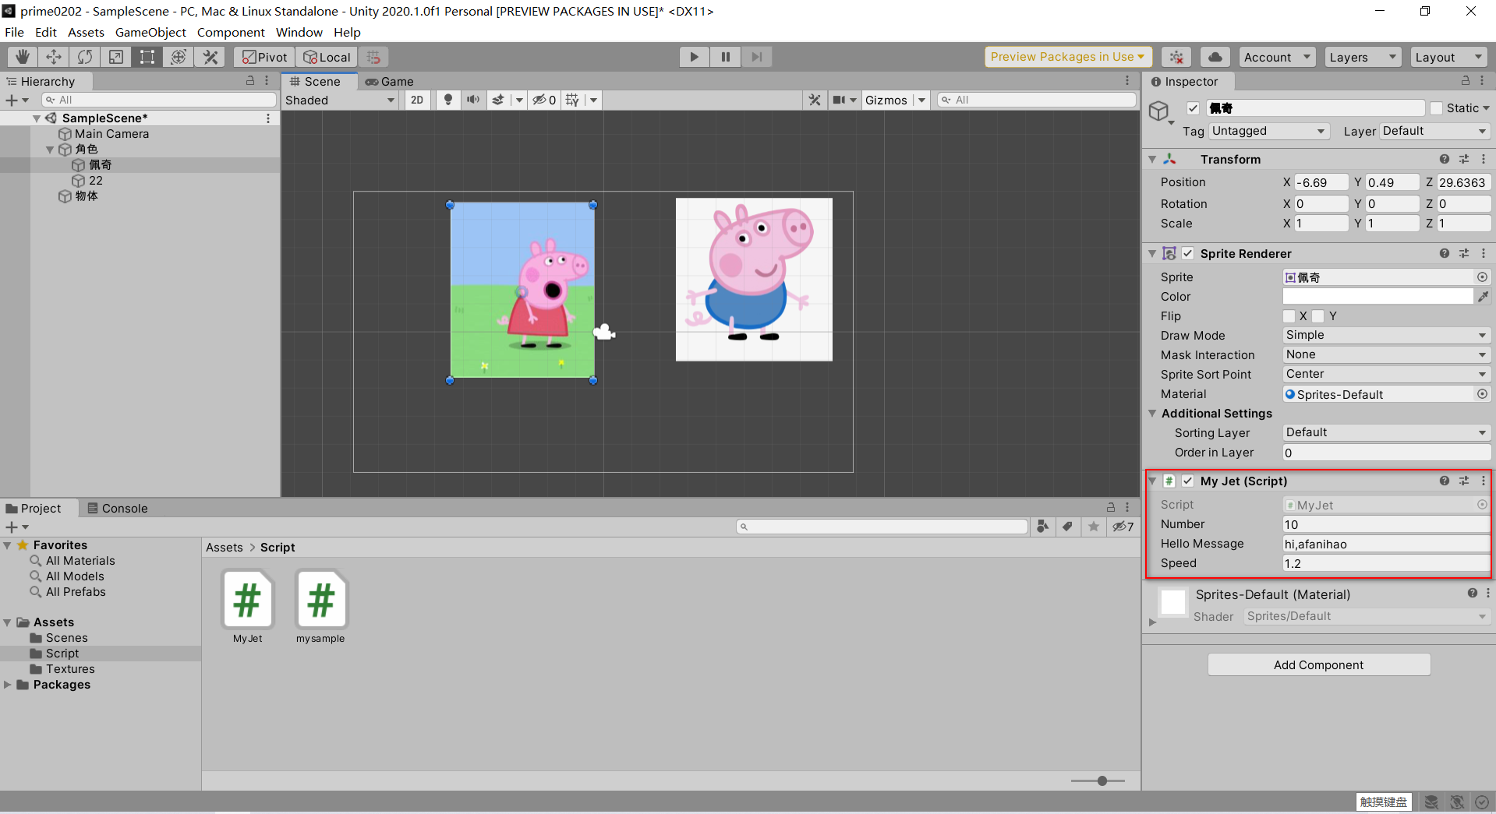
Task: Open scene camera settings icon
Action: pos(840,100)
